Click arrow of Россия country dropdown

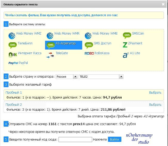click(75, 77)
